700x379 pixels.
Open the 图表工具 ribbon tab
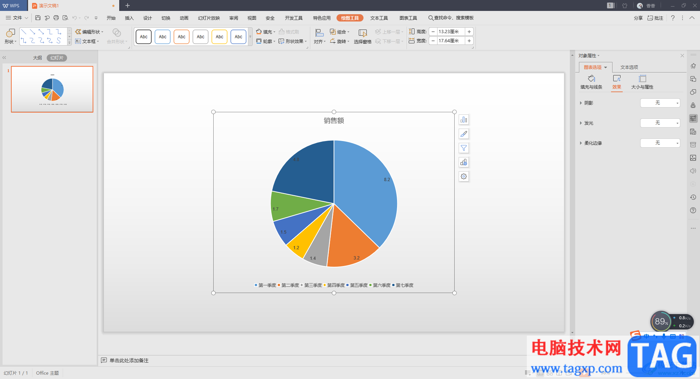(408, 18)
